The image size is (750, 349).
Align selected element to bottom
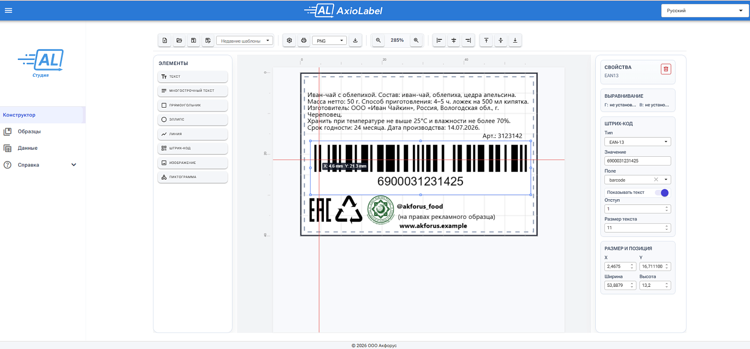515,41
